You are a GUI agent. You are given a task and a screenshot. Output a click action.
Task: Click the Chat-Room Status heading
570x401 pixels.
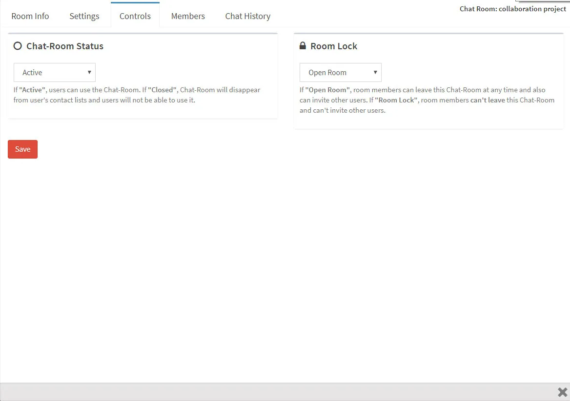(x=65, y=46)
